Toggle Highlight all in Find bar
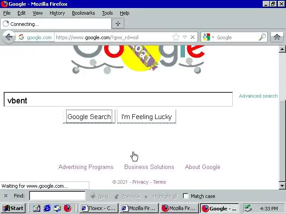 coord(161,196)
